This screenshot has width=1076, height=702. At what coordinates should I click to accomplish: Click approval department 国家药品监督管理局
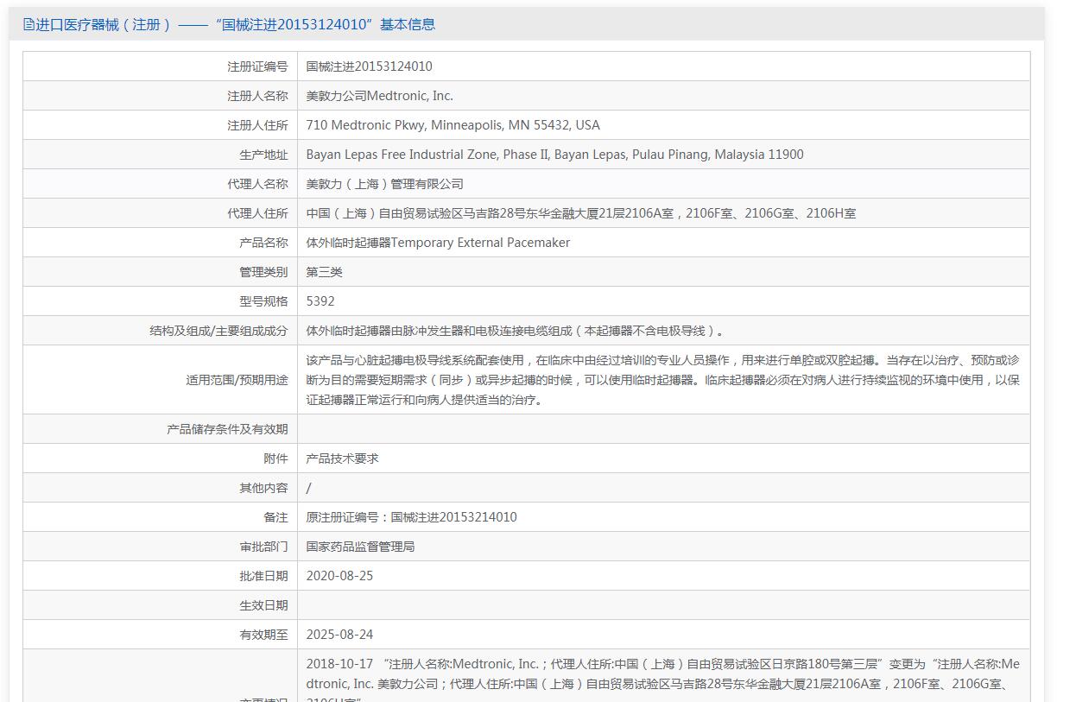(360, 547)
